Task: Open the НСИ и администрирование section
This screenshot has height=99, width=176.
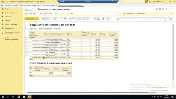Action: (12, 38)
